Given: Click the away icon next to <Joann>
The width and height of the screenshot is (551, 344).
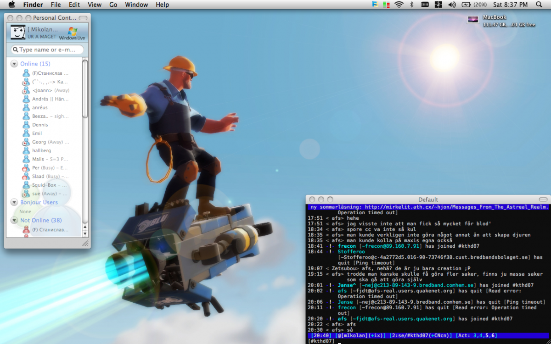Looking at the screenshot, I should 26,90.
